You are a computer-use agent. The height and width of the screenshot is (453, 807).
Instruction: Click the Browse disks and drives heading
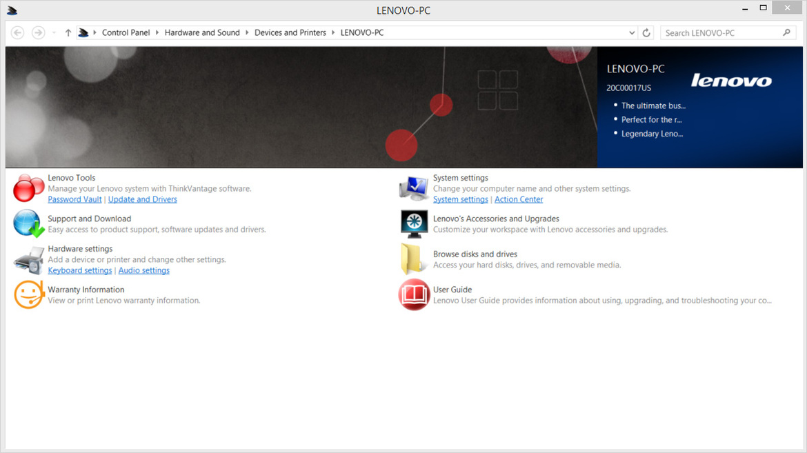click(x=475, y=254)
